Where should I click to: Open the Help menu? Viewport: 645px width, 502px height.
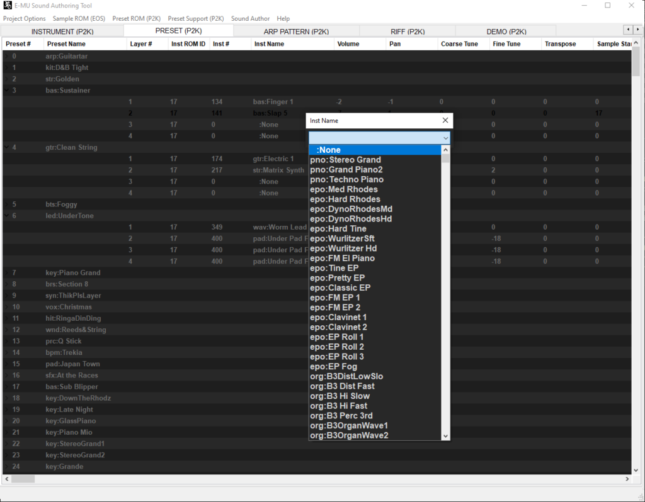(x=283, y=18)
